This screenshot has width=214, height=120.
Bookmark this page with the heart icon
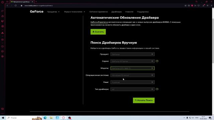[199, 6]
